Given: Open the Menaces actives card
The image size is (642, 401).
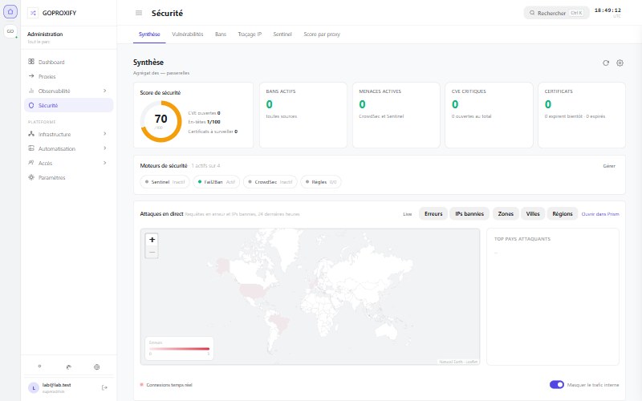Looking at the screenshot, I should [x=396, y=115].
